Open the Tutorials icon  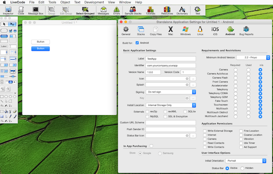click(150, 10)
